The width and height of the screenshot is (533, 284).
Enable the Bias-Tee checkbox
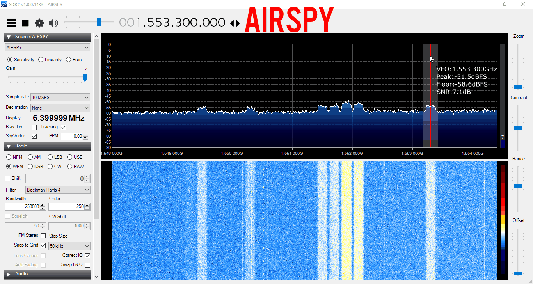(34, 127)
